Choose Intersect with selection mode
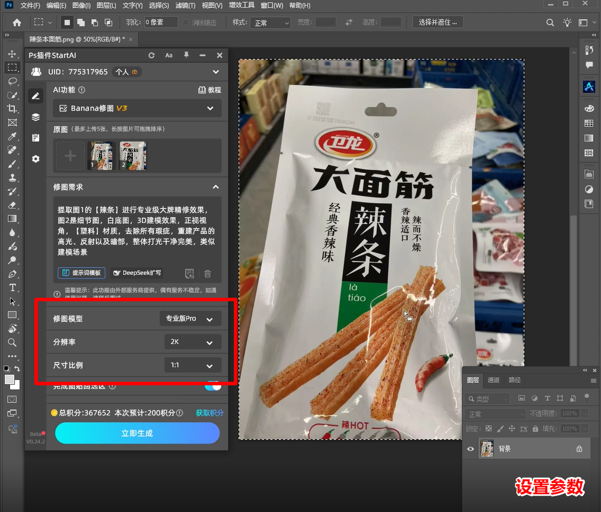The width and height of the screenshot is (601, 512). (x=109, y=22)
